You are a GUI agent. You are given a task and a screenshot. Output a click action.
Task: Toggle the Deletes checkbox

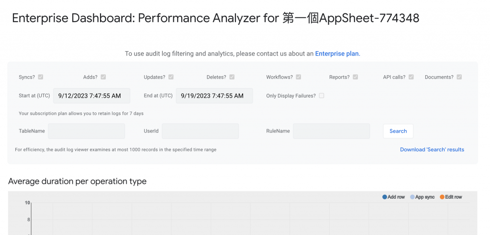click(232, 77)
